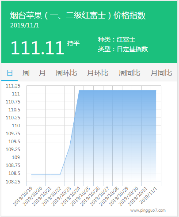Click the y-axis label 108.25
This screenshot has width=179, height=217.
pyautogui.click(x=13, y=182)
